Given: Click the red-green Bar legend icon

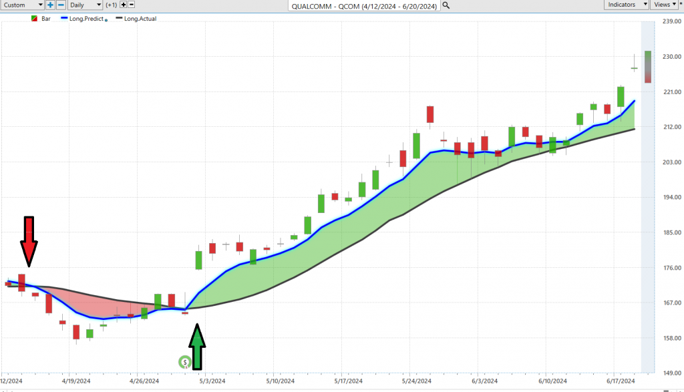Looking at the screenshot, I should click(x=35, y=19).
